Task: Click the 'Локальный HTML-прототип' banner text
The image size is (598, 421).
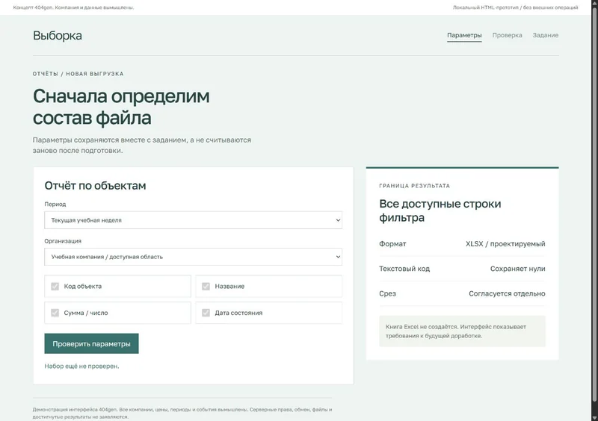Action: coord(515,7)
